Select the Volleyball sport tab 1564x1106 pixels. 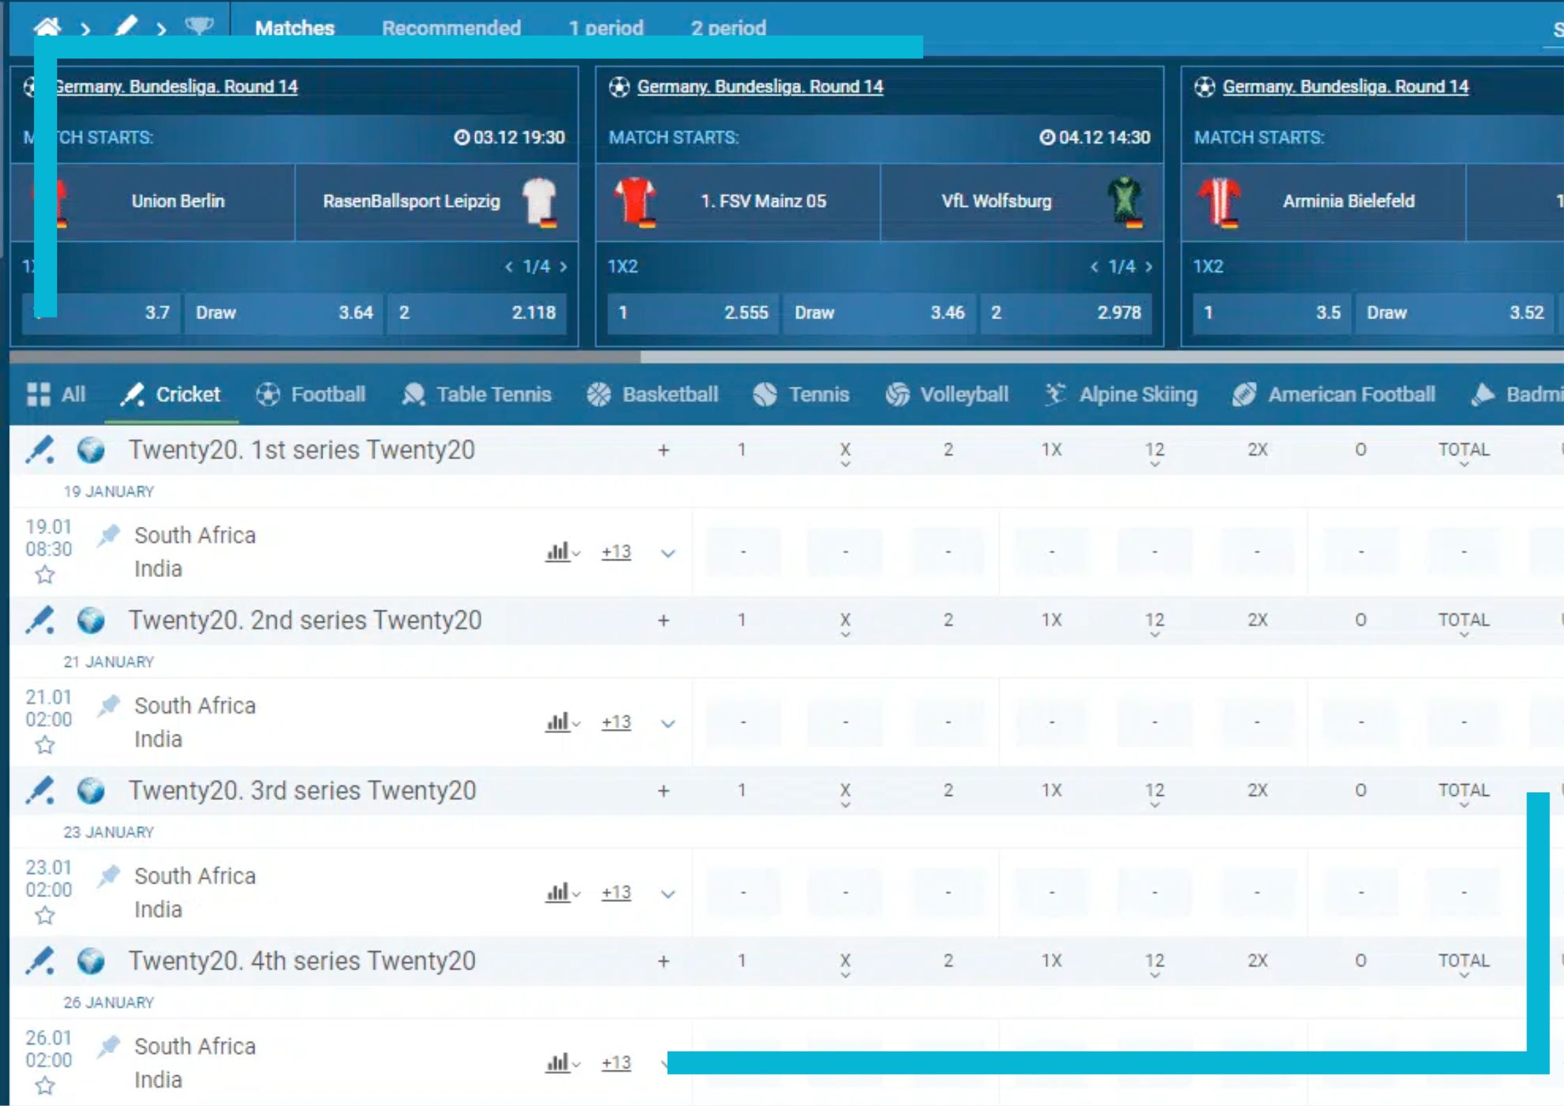point(947,394)
